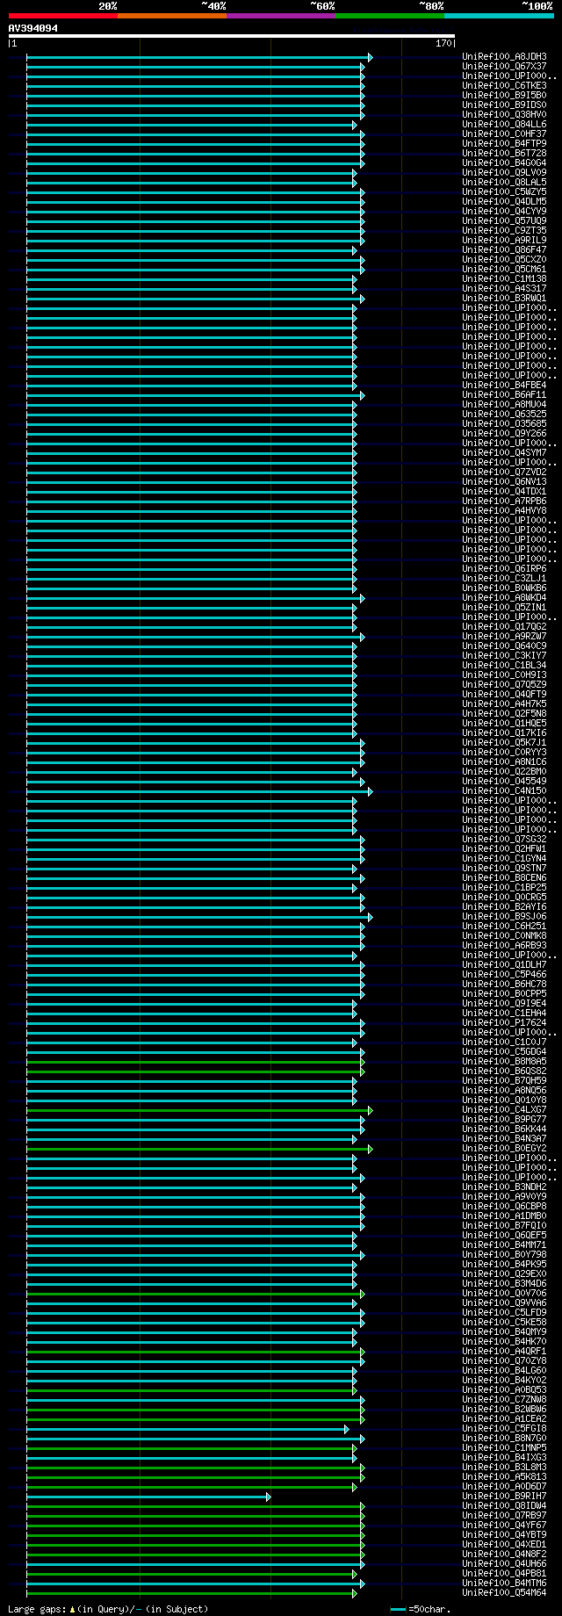Image resolution: width=562 pixels, height=1616 pixels.
Task: Click the green ~80% identity legend segment
Action: 389,16
